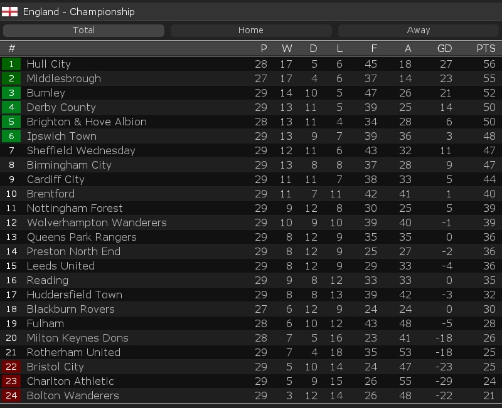Select the Total standings tab

point(83,30)
